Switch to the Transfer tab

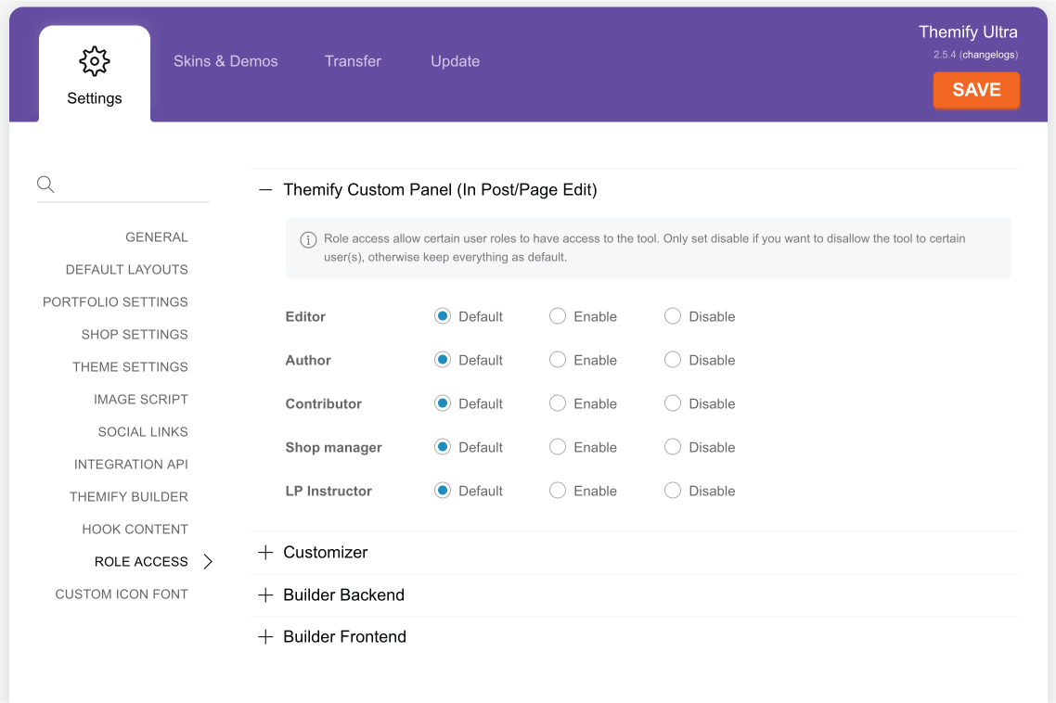[x=353, y=61]
